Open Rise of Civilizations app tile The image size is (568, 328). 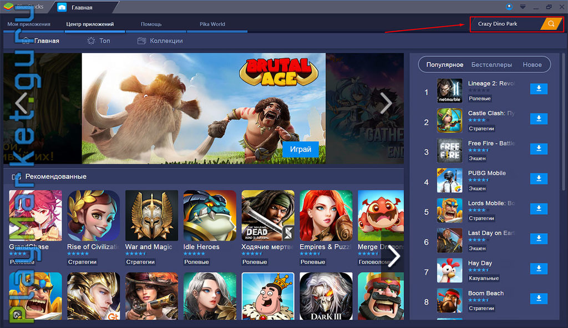point(93,216)
